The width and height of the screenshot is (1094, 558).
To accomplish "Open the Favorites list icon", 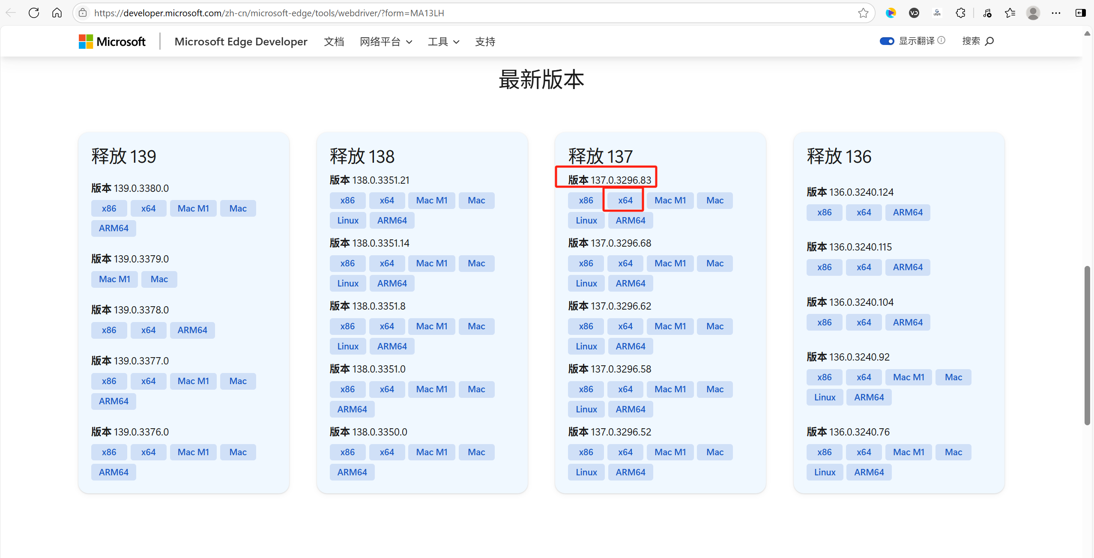I will pos(1010,13).
